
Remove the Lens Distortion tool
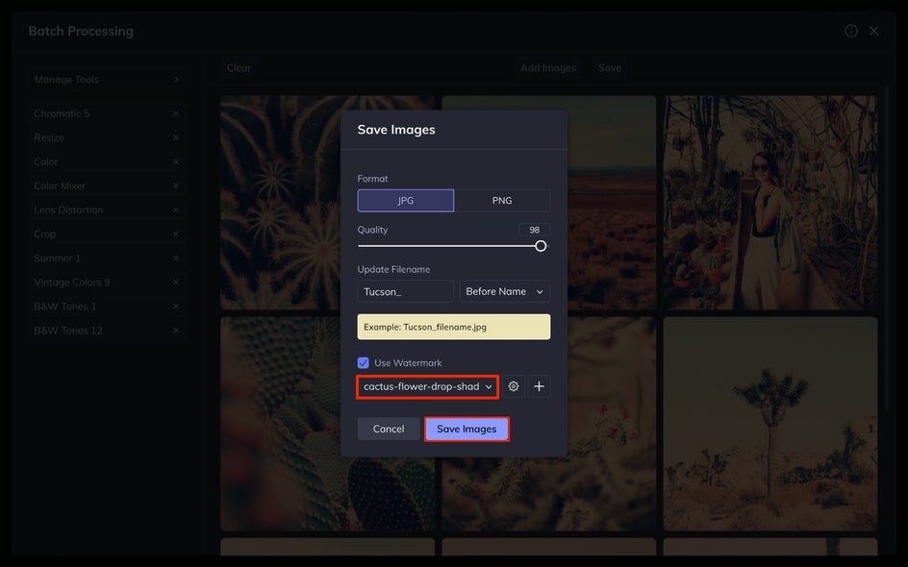175,210
